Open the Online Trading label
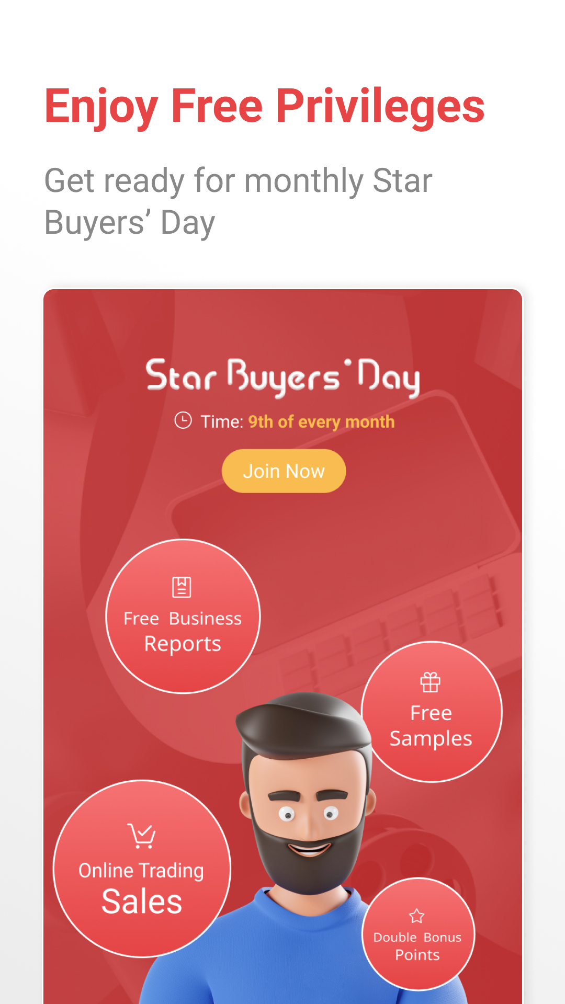565x1004 pixels. pos(141,871)
